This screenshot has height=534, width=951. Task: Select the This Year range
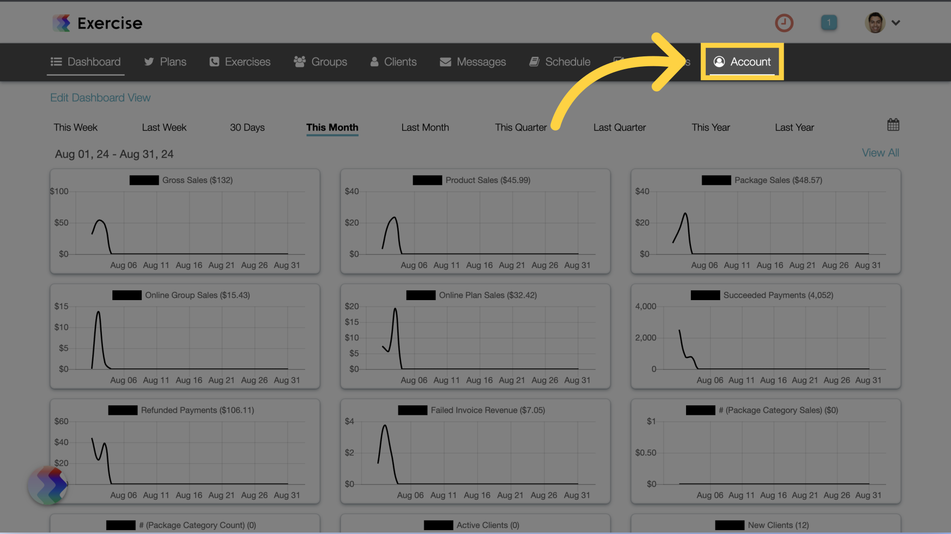click(711, 128)
